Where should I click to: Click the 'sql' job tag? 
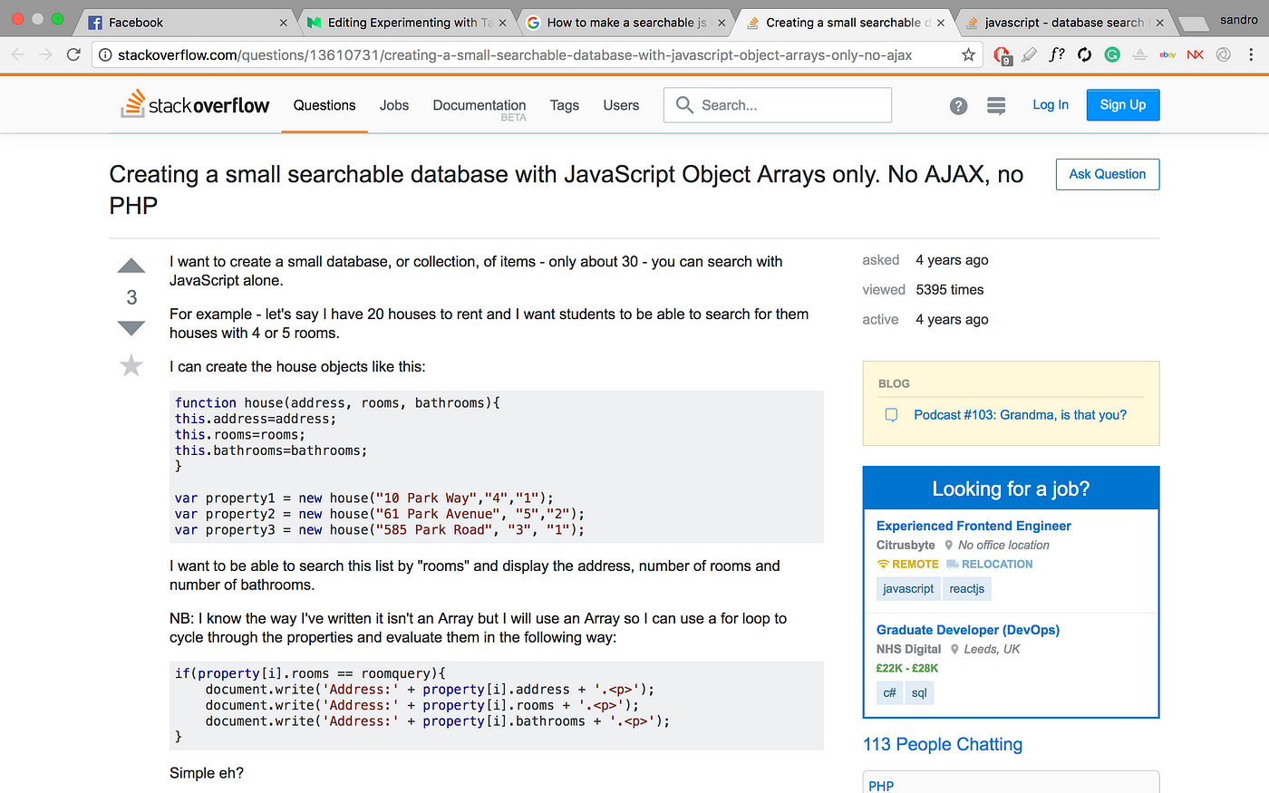(x=919, y=693)
